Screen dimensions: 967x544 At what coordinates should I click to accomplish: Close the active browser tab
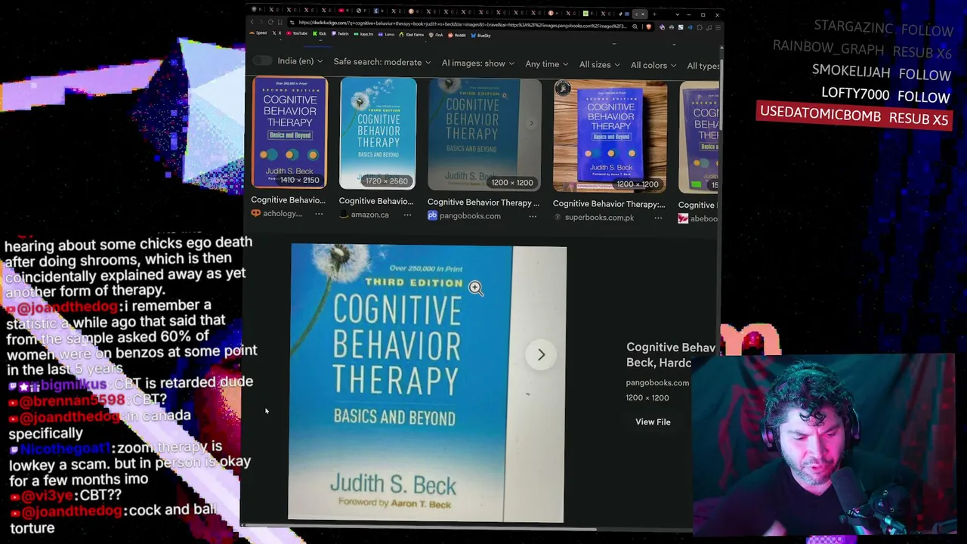coord(644,14)
